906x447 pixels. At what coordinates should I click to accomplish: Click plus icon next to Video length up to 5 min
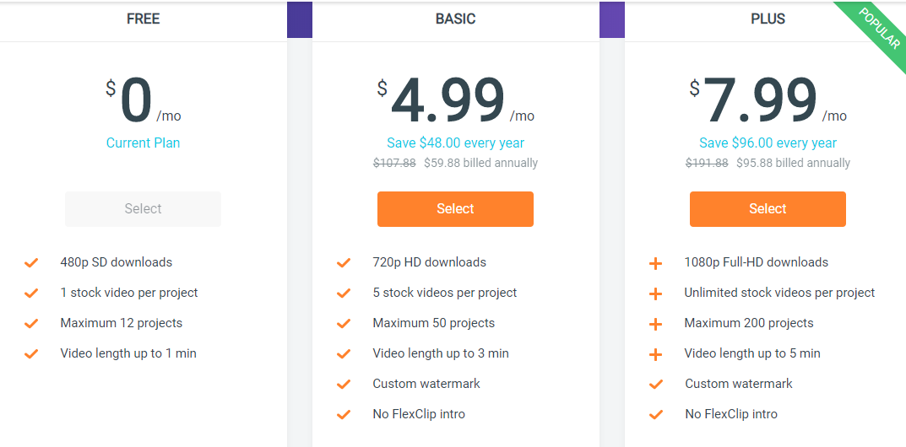655,354
